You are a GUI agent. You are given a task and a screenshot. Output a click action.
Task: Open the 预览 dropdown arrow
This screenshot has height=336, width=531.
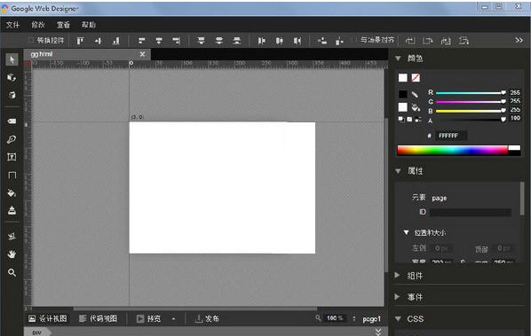pyautogui.click(x=173, y=319)
